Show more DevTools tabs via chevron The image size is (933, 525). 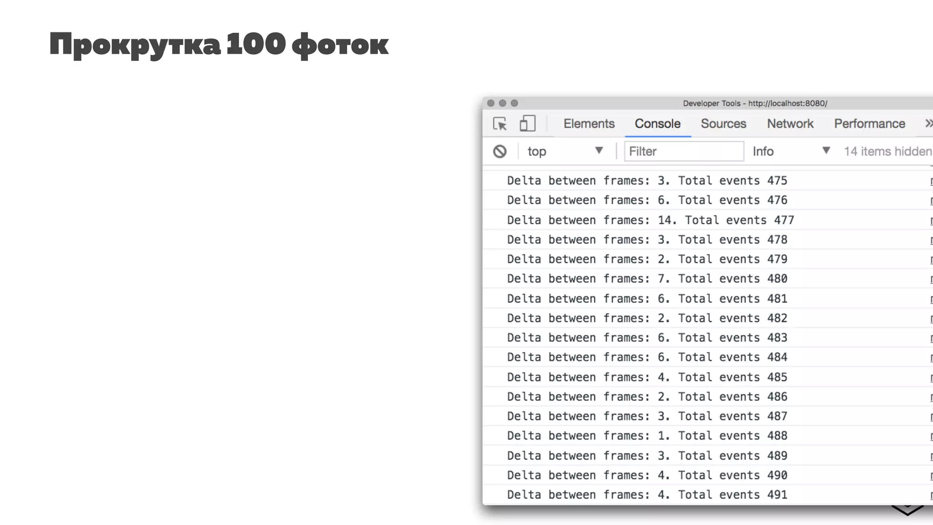click(x=928, y=124)
